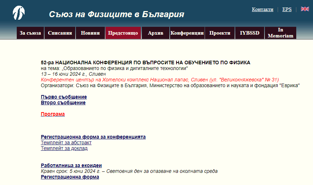Click the Краен срок: 5 юни 2024 deadline text
The width and height of the screenshot is (313, 185).
pyautogui.click(x=129, y=171)
